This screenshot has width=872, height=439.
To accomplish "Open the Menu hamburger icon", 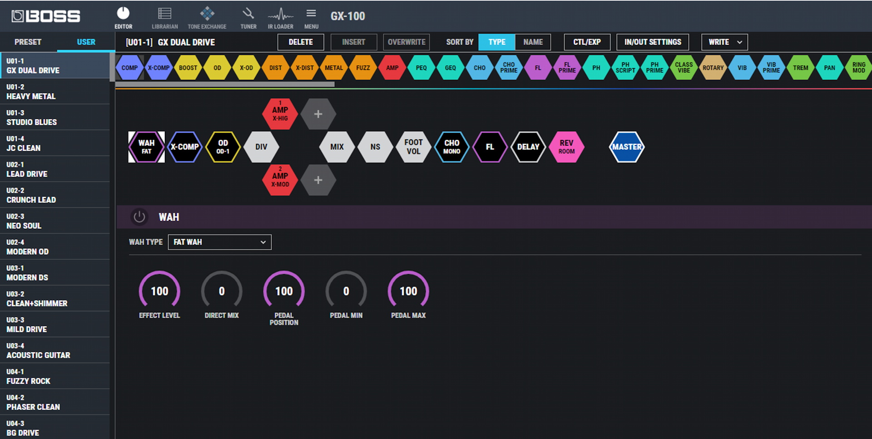I will (311, 18).
